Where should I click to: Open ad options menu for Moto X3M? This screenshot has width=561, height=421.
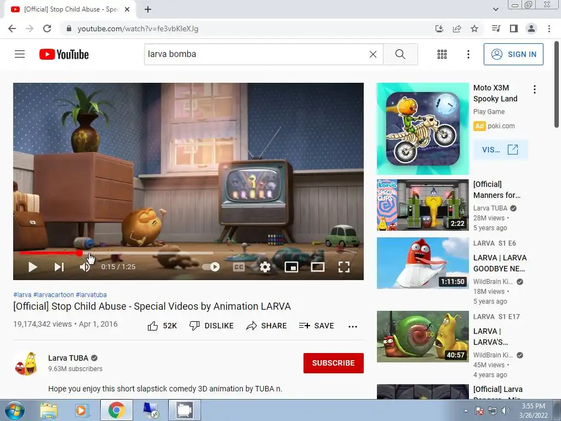tap(535, 89)
